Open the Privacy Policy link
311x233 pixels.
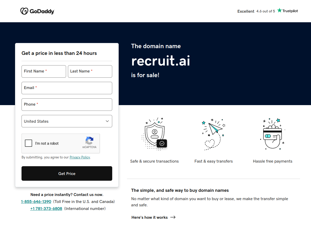80,157
